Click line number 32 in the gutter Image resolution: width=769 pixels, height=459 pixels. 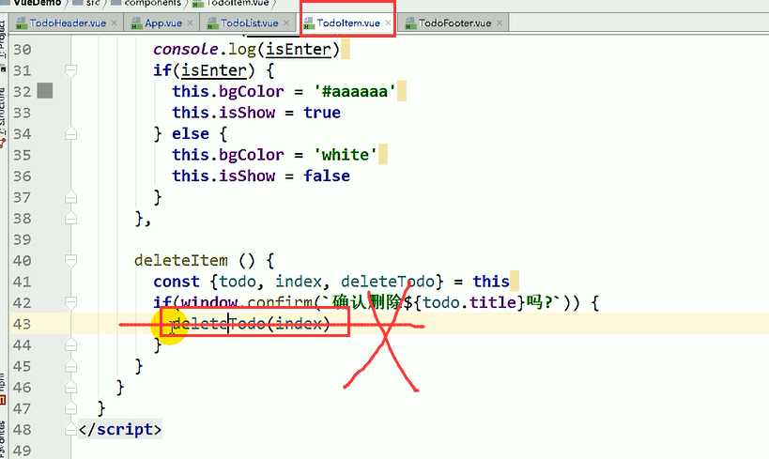[23, 92]
